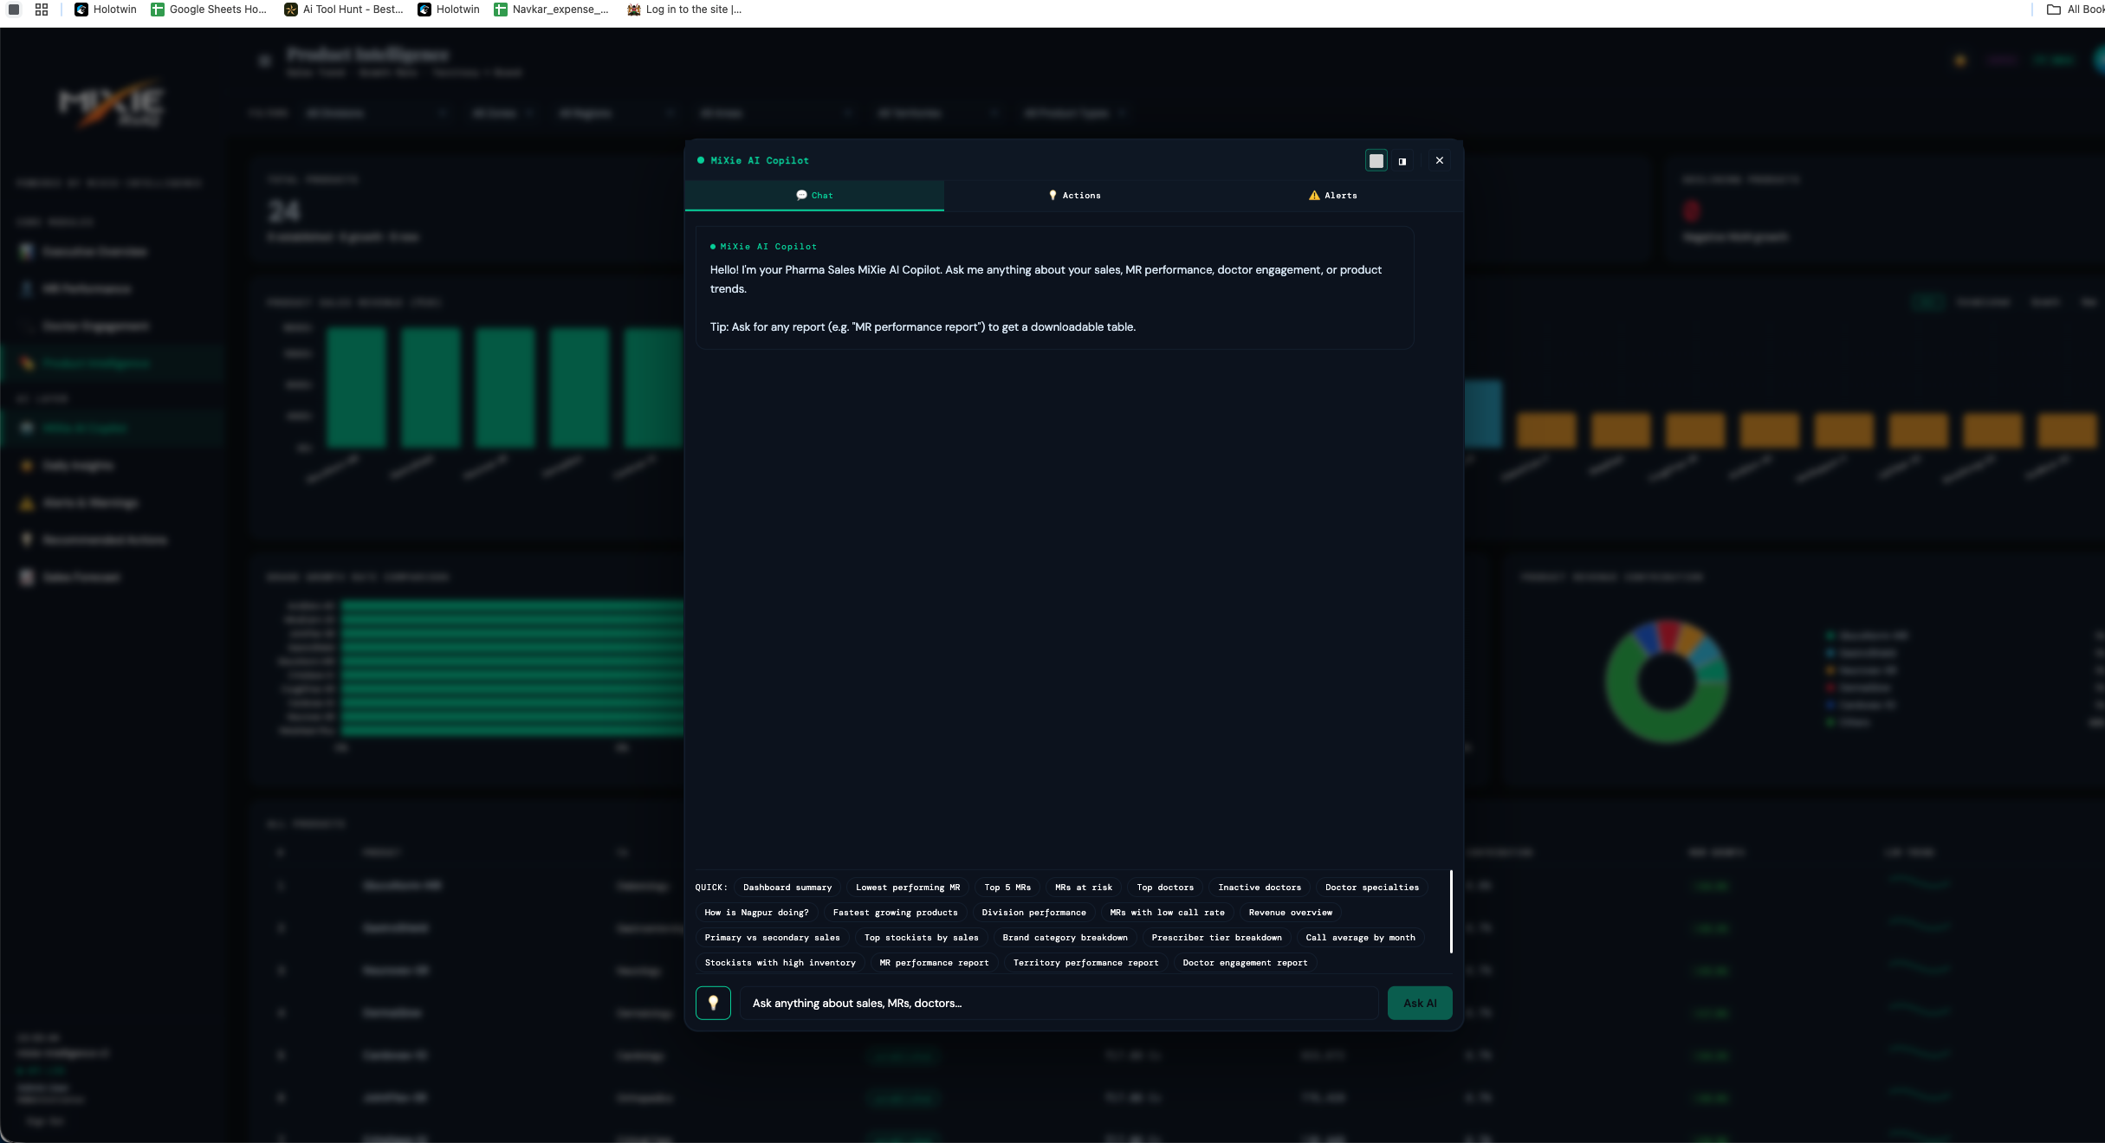Click the Product Intelligence sidebar icon

click(x=25, y=363)
